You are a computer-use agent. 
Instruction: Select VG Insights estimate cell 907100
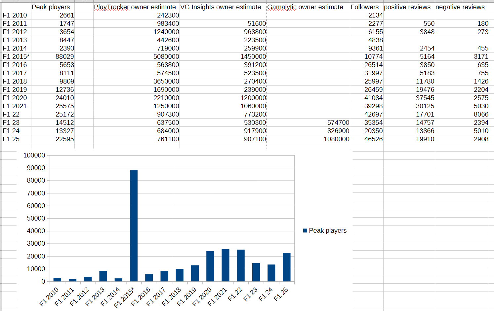click(x=223, y=139)
